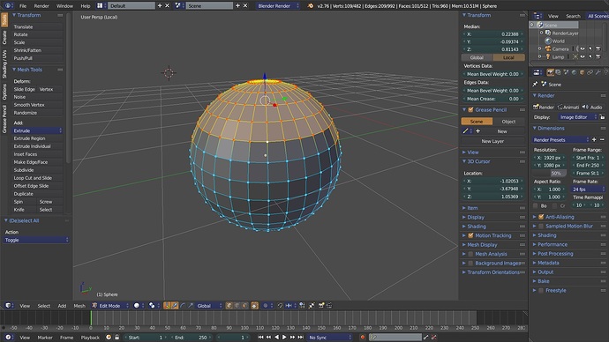
Task: Select the Modifiers wrench tab icon
Action: tap(598, 72)
